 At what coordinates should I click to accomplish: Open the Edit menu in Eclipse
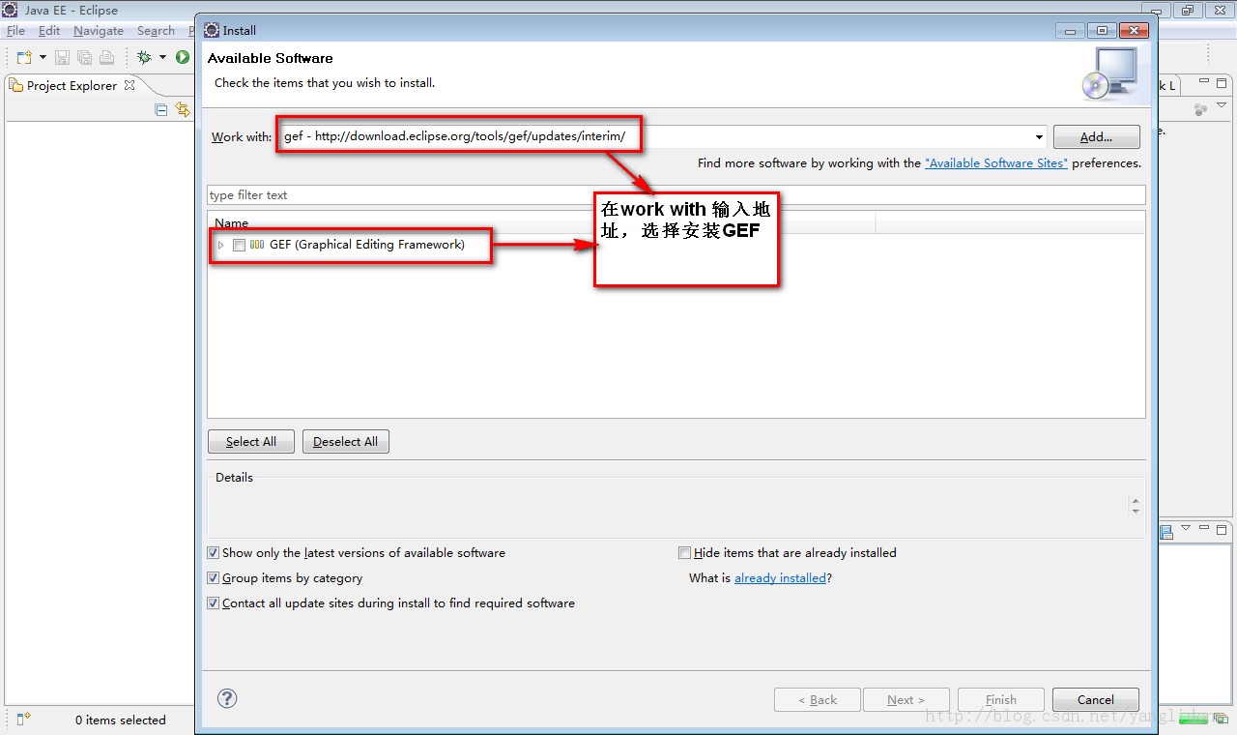[x=49, y=31]
